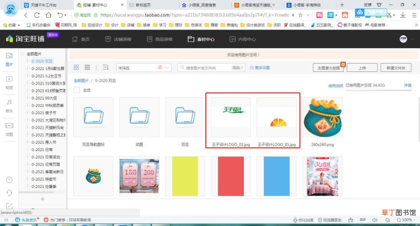Check the 全选 checkbox

[x=77, y=90]
